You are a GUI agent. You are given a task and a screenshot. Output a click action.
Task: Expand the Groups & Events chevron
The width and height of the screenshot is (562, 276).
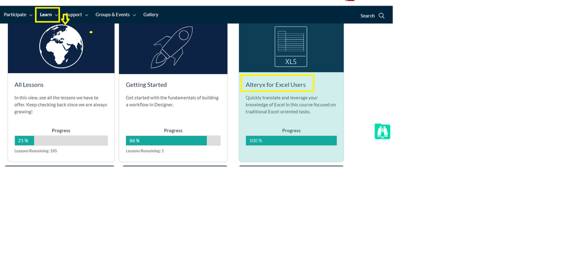pyautogui.click(x=134, y=15)
